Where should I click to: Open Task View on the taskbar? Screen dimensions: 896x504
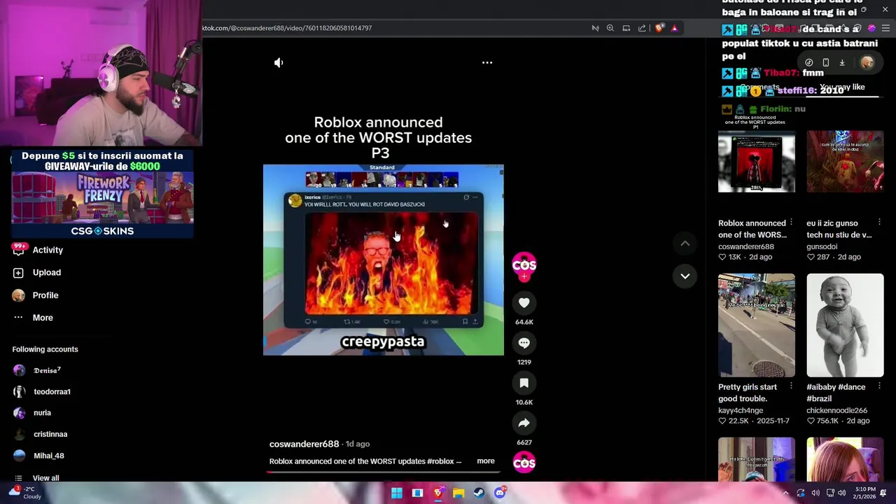417,493
